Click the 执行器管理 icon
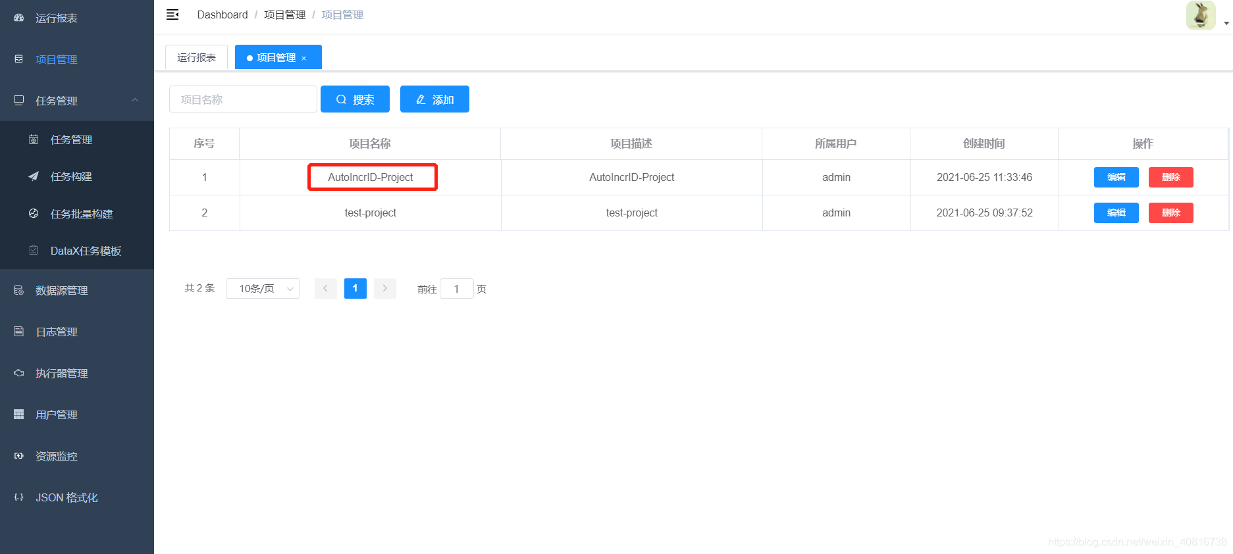The width and height of the screenshot is (1233, 554). click(x=19, y=372)
